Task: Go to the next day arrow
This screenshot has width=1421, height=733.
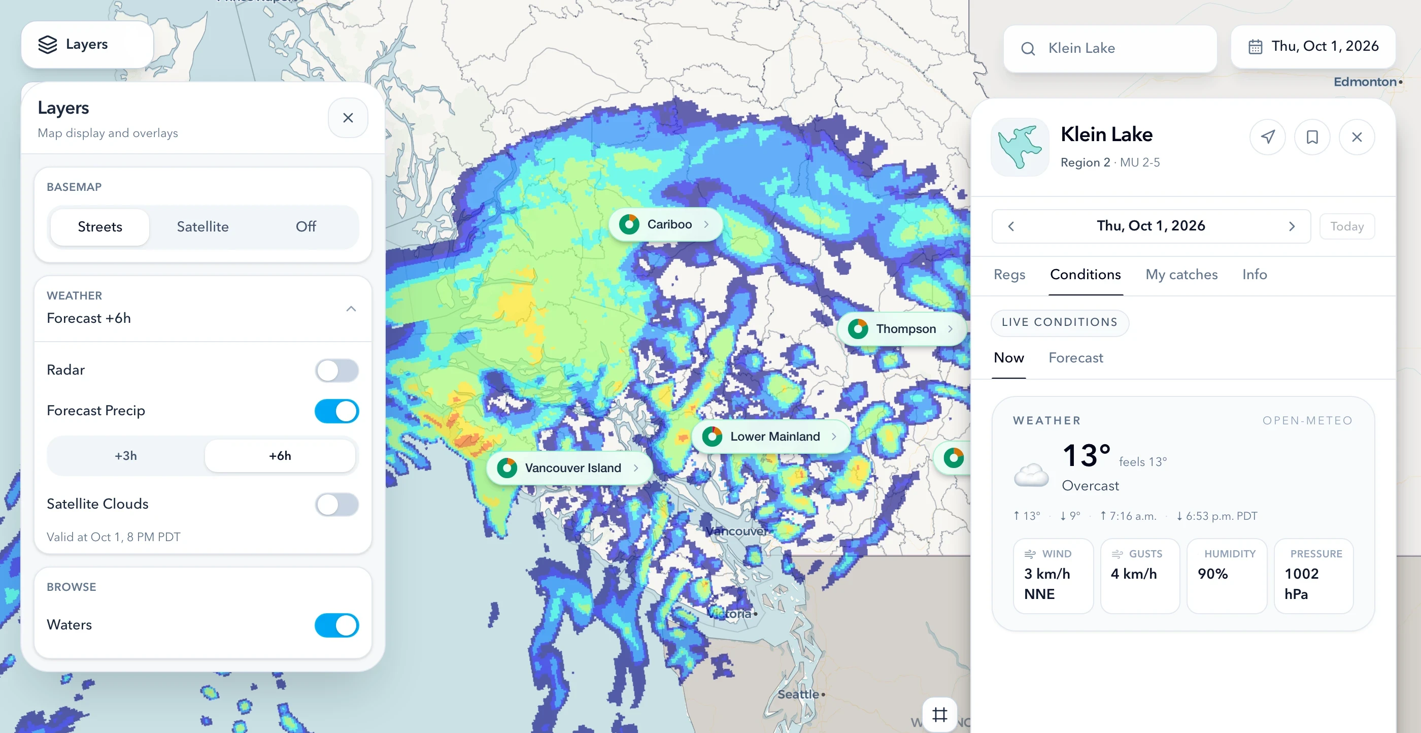Action: 1292,226
